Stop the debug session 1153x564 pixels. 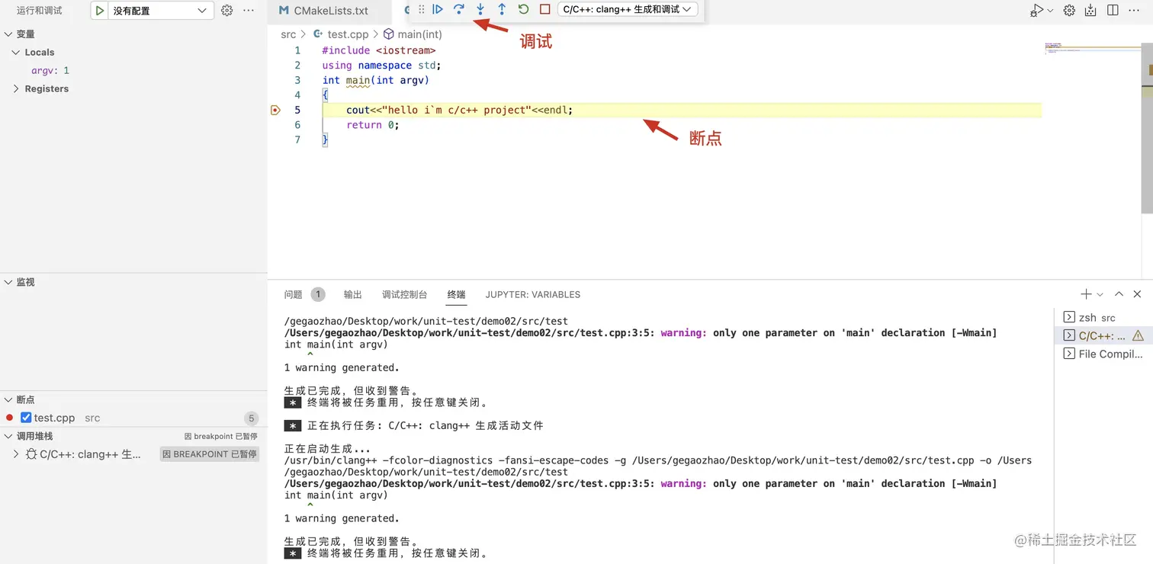tap(546, 10)
